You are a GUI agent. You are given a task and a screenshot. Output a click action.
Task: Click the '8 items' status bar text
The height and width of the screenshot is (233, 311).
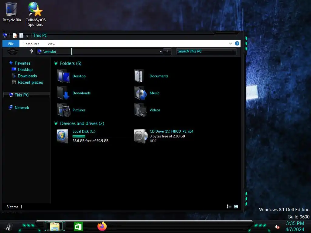tap(12, 207)
